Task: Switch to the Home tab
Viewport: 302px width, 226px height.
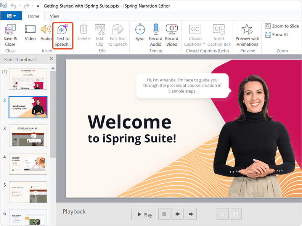Action: pos(34,16)
